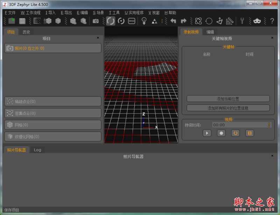This screenshot has width=280, height=215.
Task: Open the 实用程序 menu
Action: click(x=134, y=13)
